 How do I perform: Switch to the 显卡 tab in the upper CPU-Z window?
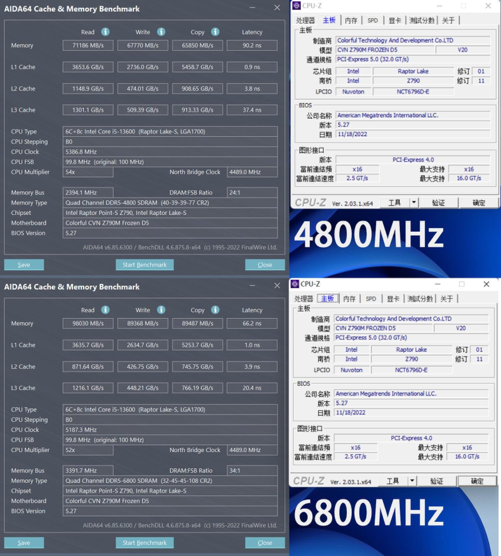coord(395,20)
